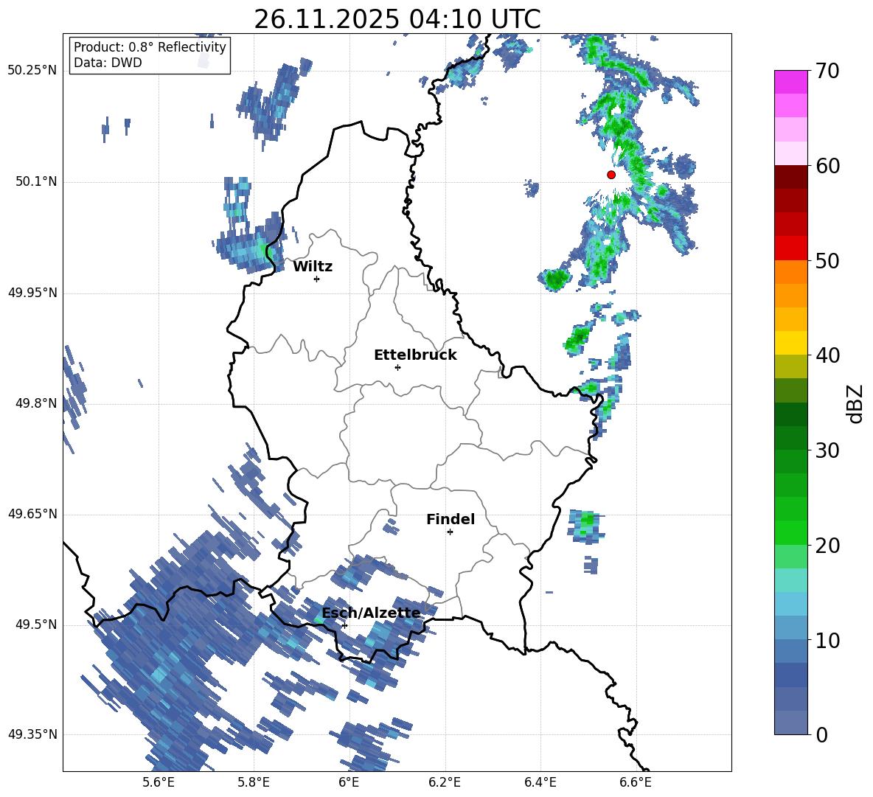This screenshot has height=797, width=873.
Task: Click the 6°E longitude label
Action: [x=349, y=782]
